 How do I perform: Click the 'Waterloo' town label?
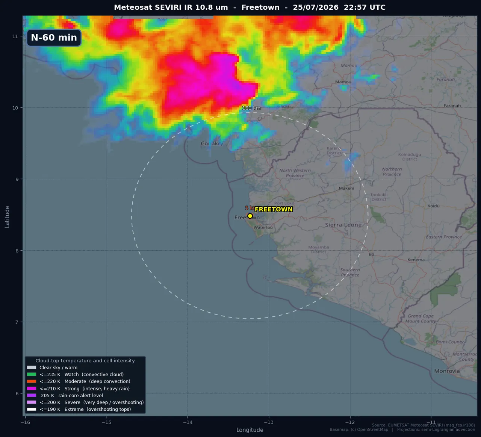pos(263,227)
